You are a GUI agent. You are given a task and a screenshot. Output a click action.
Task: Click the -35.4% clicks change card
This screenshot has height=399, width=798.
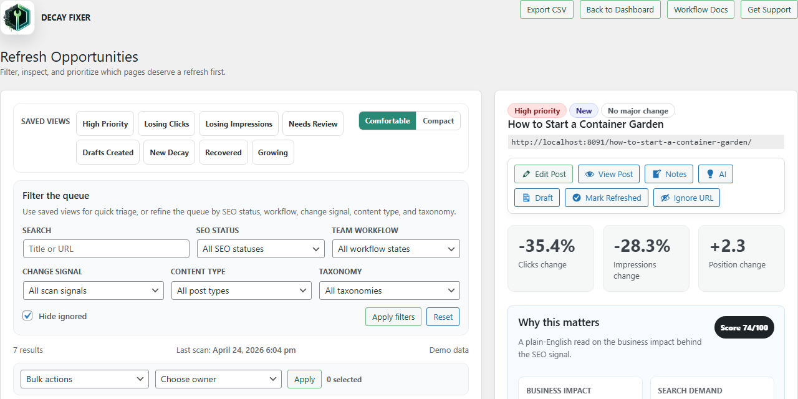pyautogui.click(x=551, y=259)
